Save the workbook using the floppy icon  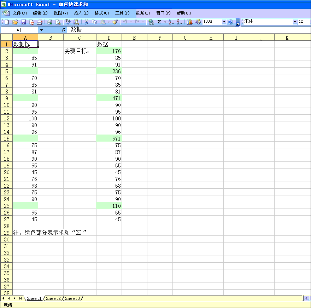point(23,22)
